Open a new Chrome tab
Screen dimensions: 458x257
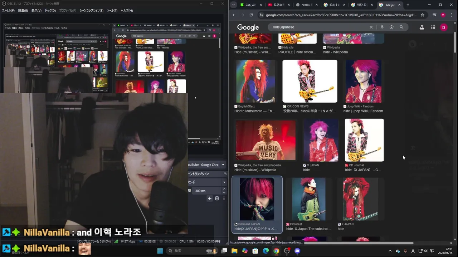408,5
